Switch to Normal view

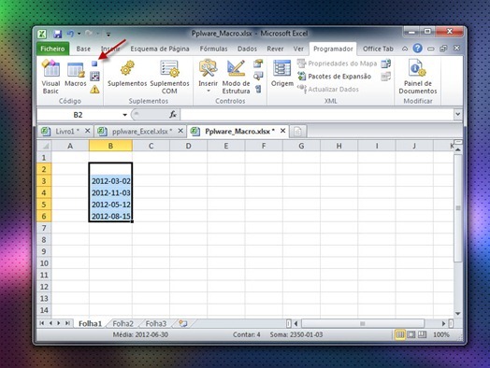(399, 335)
